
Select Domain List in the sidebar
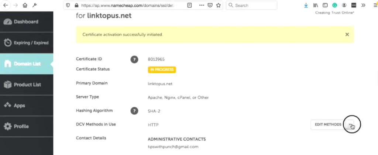tap(27, 63)
